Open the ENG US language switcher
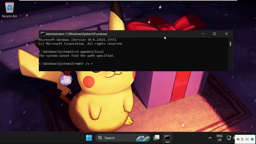 220,138
